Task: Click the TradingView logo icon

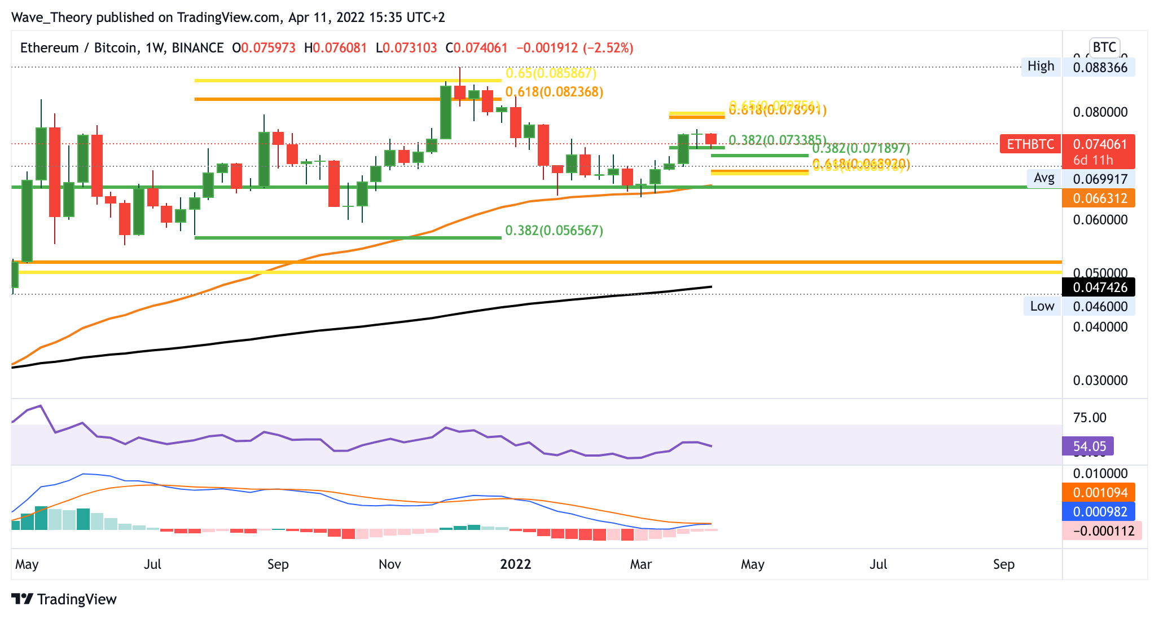Action: click(x=23, y=599)
